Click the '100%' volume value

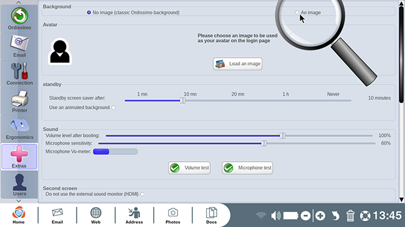384,136
